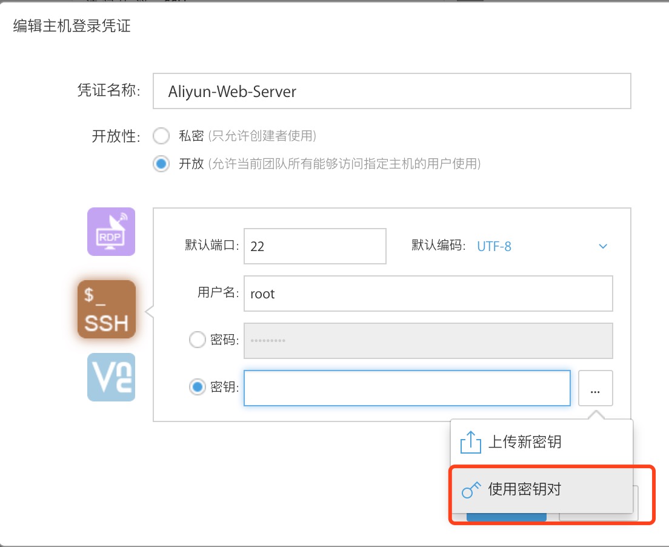Click the 用户名 field containing root
This screenshot has height=547, width=669.
coord(428,294)
